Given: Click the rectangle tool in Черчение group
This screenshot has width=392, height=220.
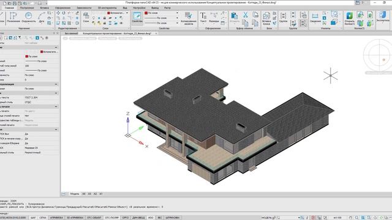Looking at the screenshot, I should coord(49,13).
